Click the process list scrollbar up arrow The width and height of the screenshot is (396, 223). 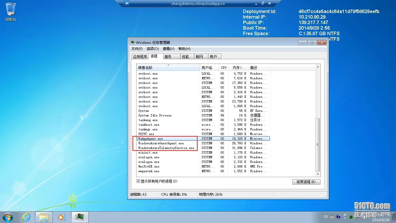(318, 67)
